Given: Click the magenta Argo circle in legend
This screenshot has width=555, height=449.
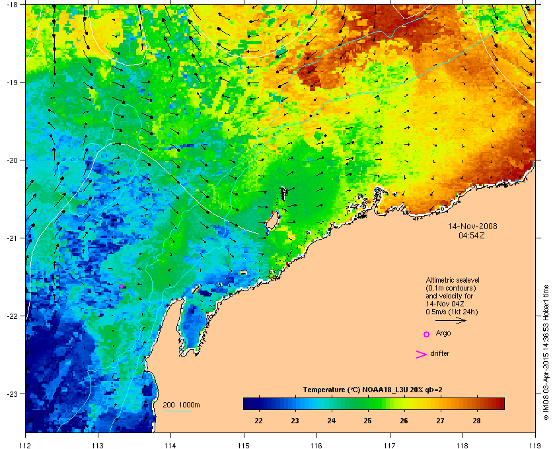Looking at the screenshot, I should click(x=426, y=334).
